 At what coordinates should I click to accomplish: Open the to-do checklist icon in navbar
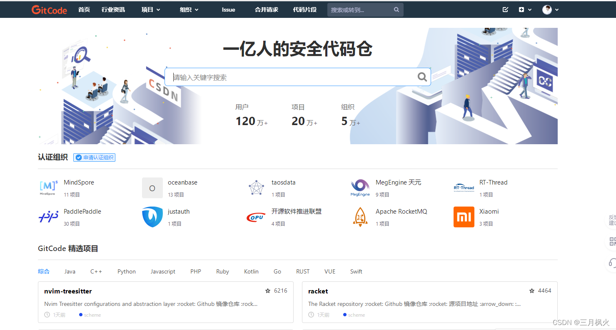[506, 10]
